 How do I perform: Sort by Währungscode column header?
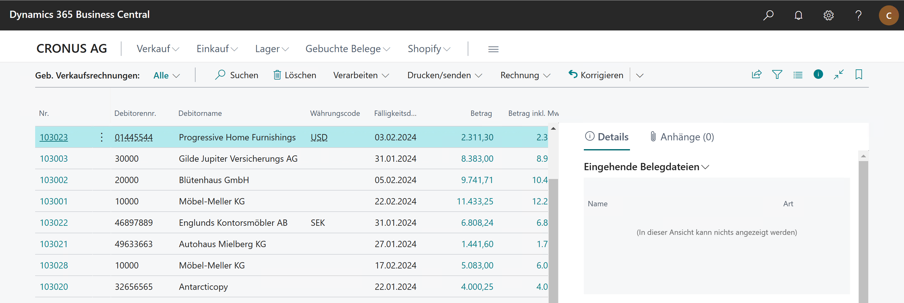coord(335,113)
